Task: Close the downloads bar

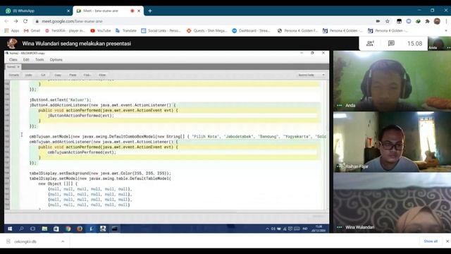Action: [447, 241]
